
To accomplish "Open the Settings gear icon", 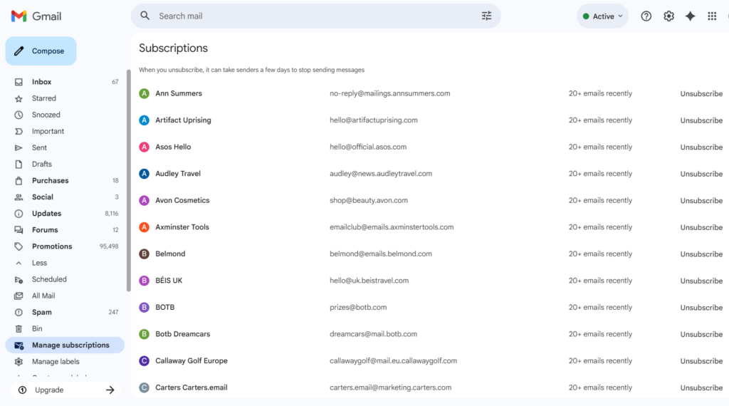I will (x=668, y=16).
